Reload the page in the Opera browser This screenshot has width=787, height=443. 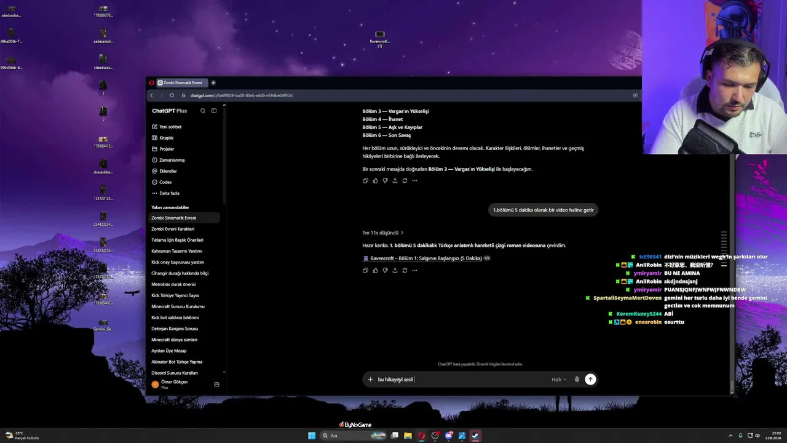(x=172, y=95)
